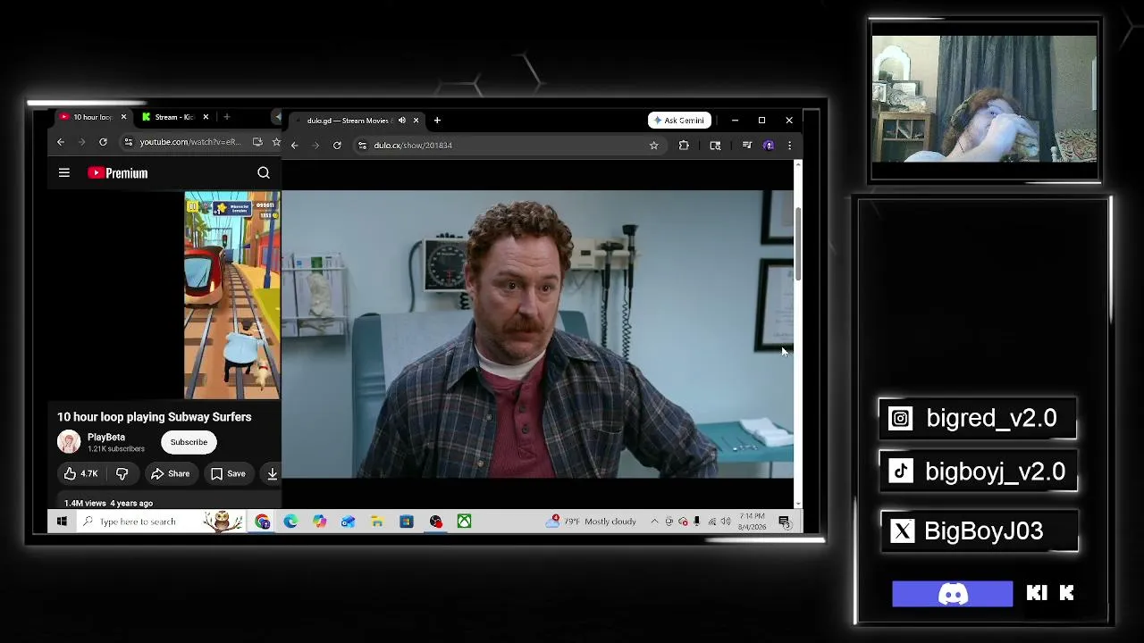Click the webcam feed overlay
1144x643 pixels.
984,99
